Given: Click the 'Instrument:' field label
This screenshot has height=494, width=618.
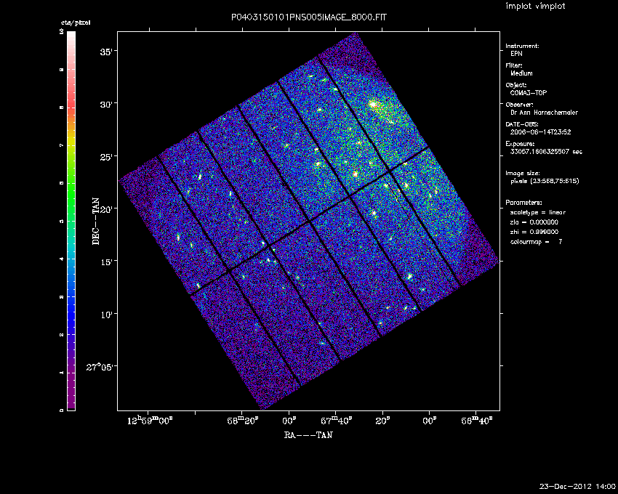Looking at the screenshot, I should [x=522, y=46].
